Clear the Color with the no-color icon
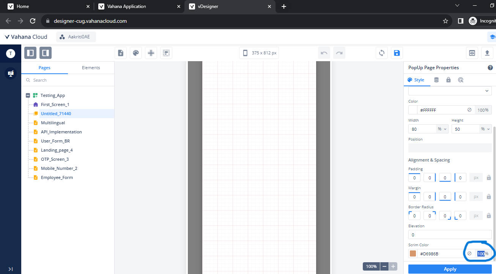 coord(469,110)
